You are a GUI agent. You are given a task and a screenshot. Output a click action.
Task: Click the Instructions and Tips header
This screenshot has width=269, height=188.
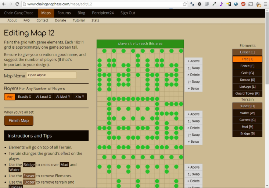click(x=46, y=136)
